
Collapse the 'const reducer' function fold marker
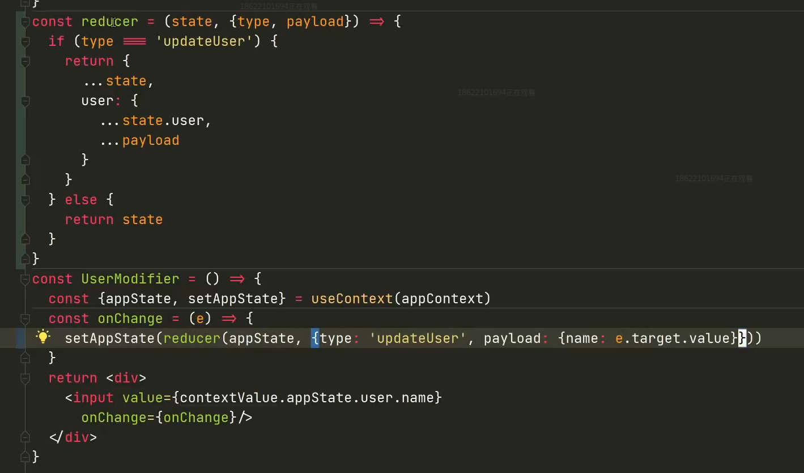coord(25,22)
